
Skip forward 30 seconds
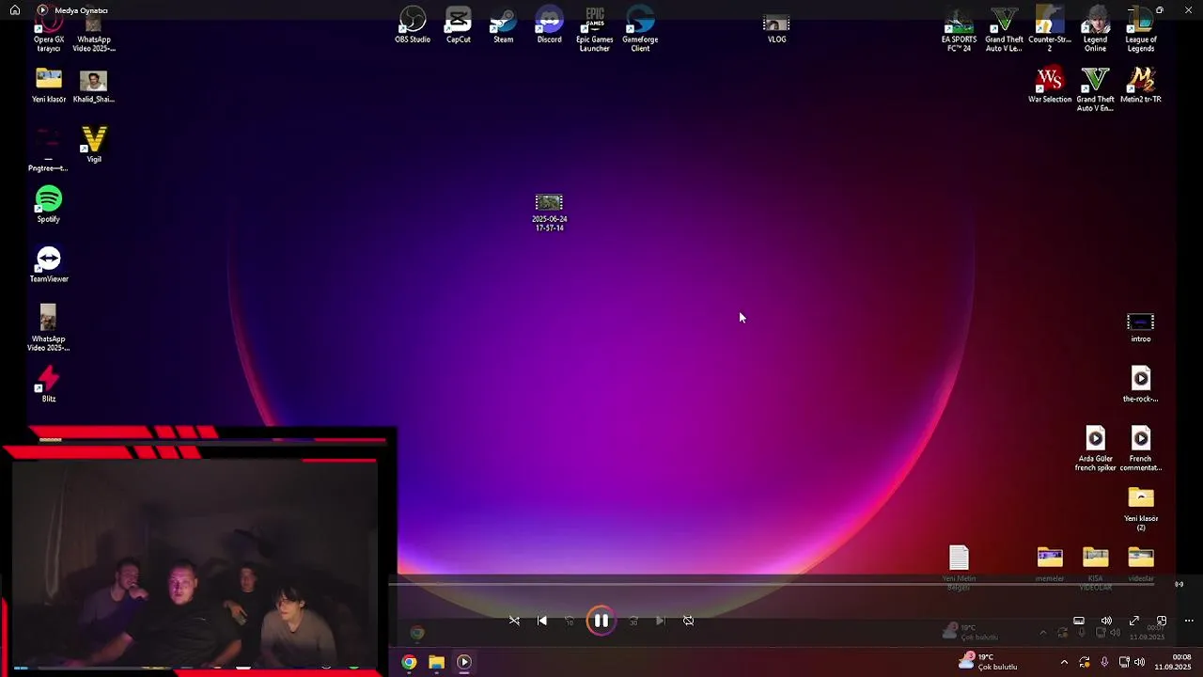coord(633,621)
